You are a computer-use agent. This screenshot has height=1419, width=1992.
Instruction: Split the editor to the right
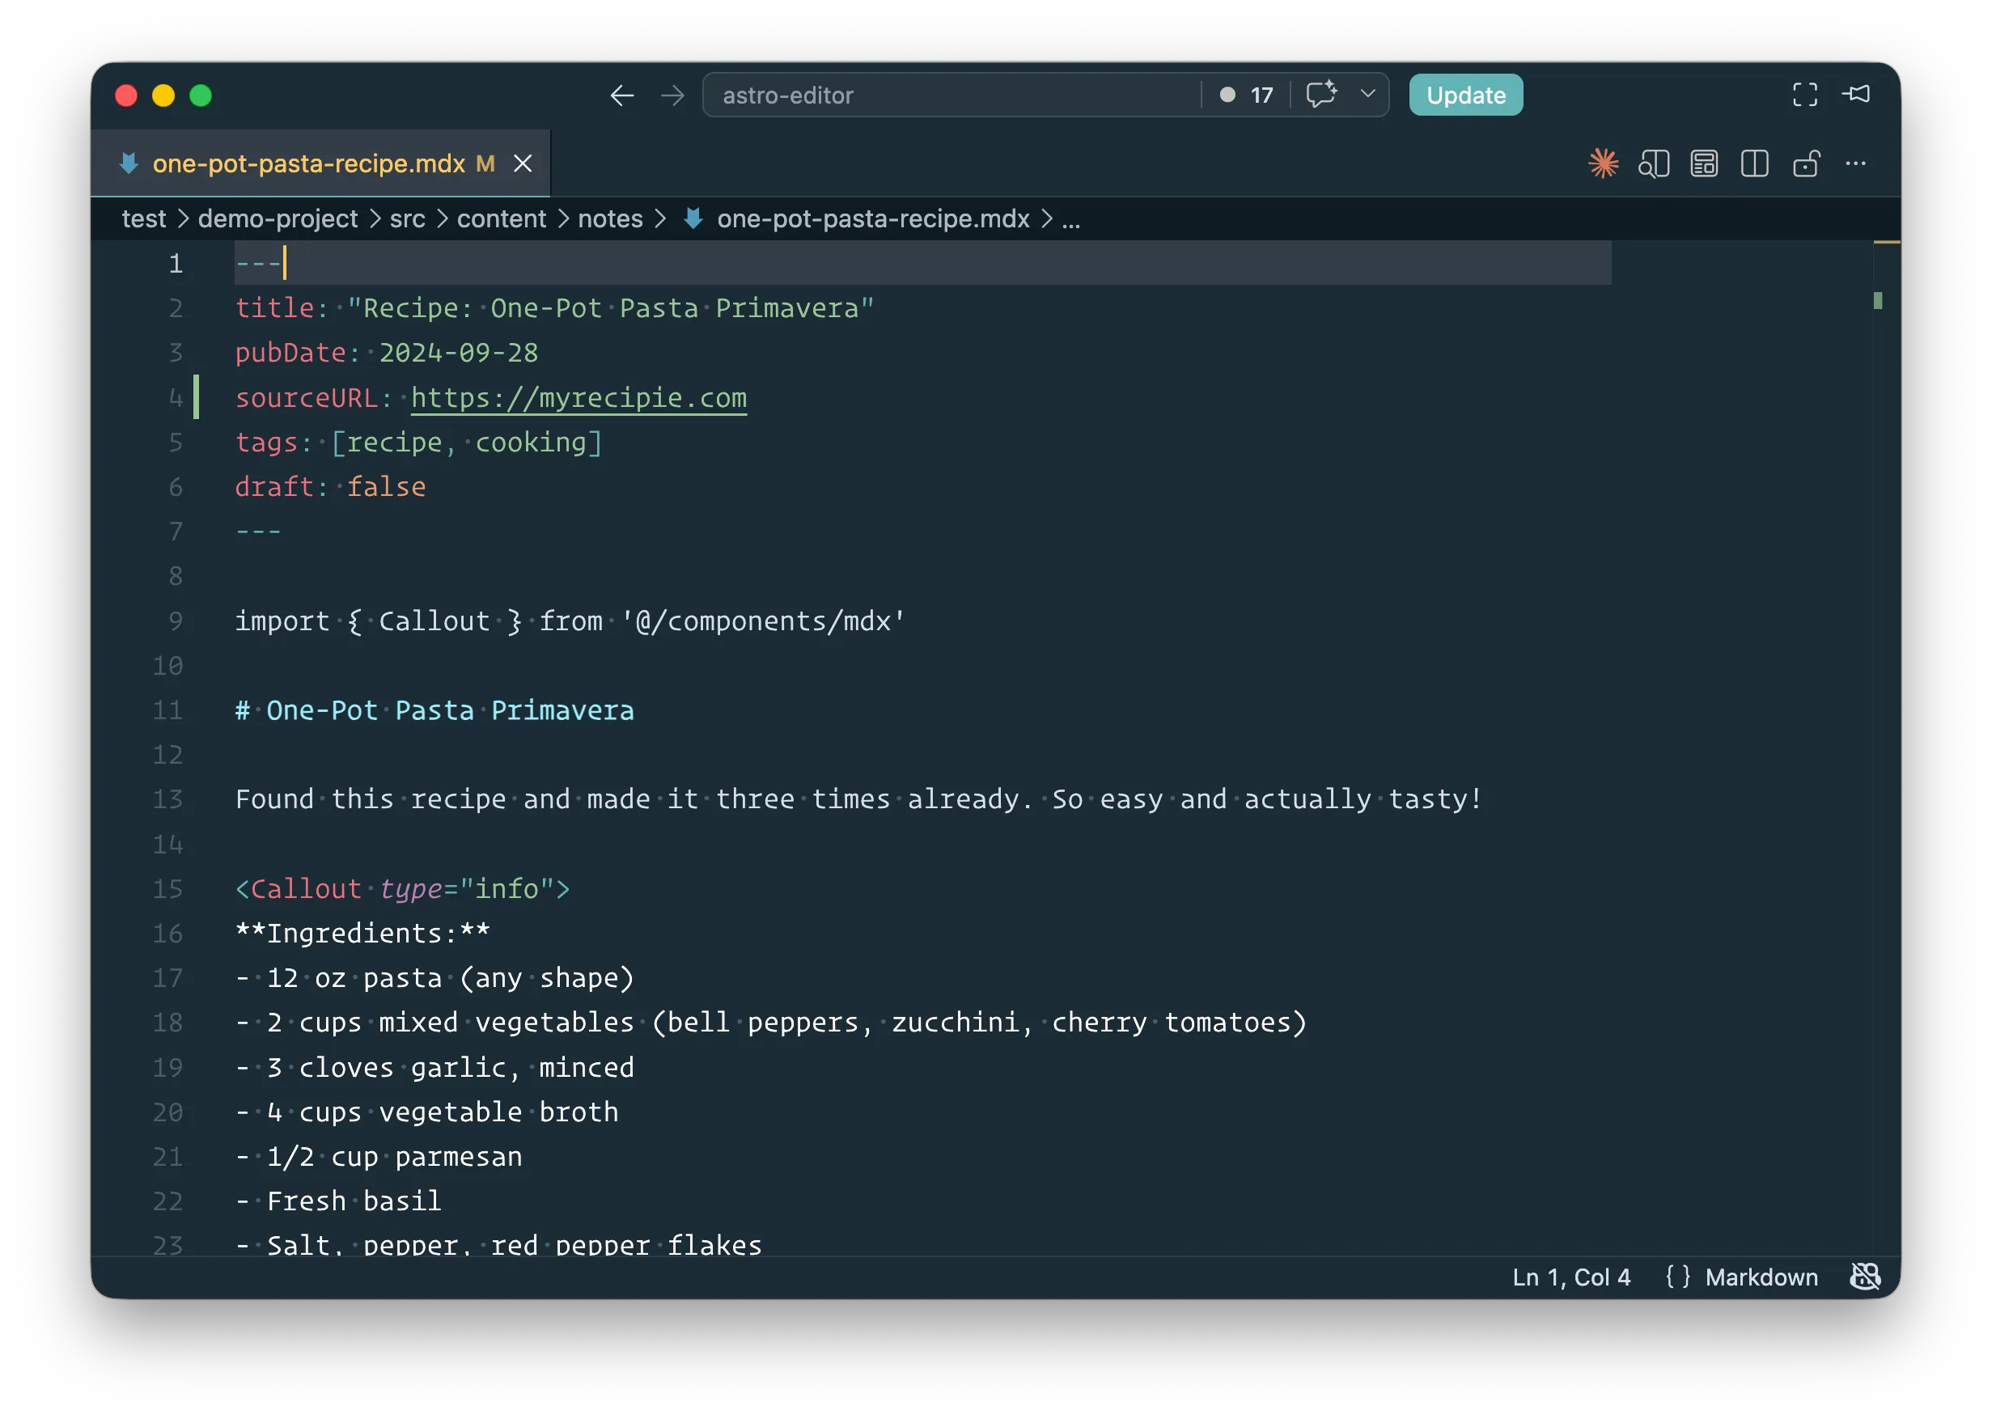click(1754, 163)
